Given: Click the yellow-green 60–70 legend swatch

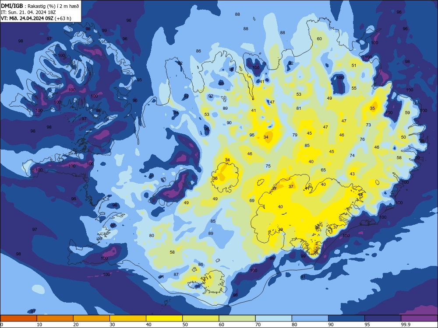Looking at the screenshot, I should [x=237, y=318].
